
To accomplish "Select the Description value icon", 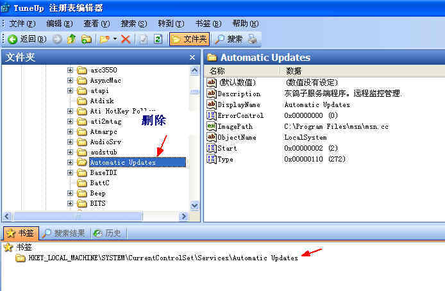I will pos(212,94).
